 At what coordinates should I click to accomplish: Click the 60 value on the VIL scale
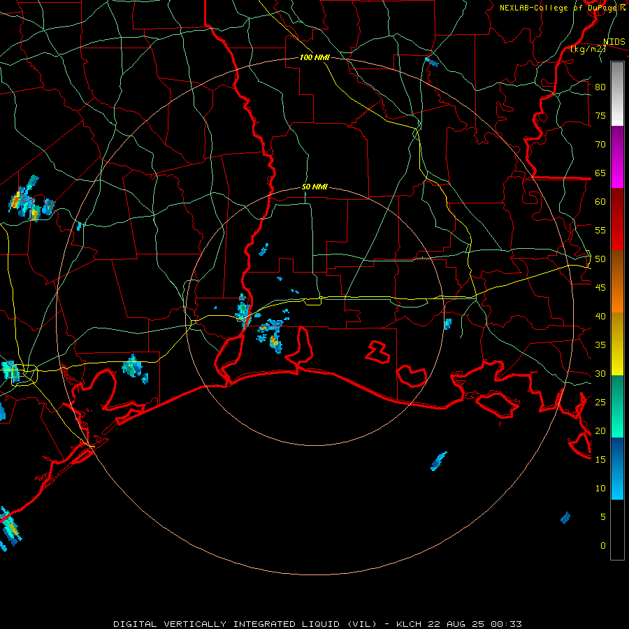(x=600, y=202)
